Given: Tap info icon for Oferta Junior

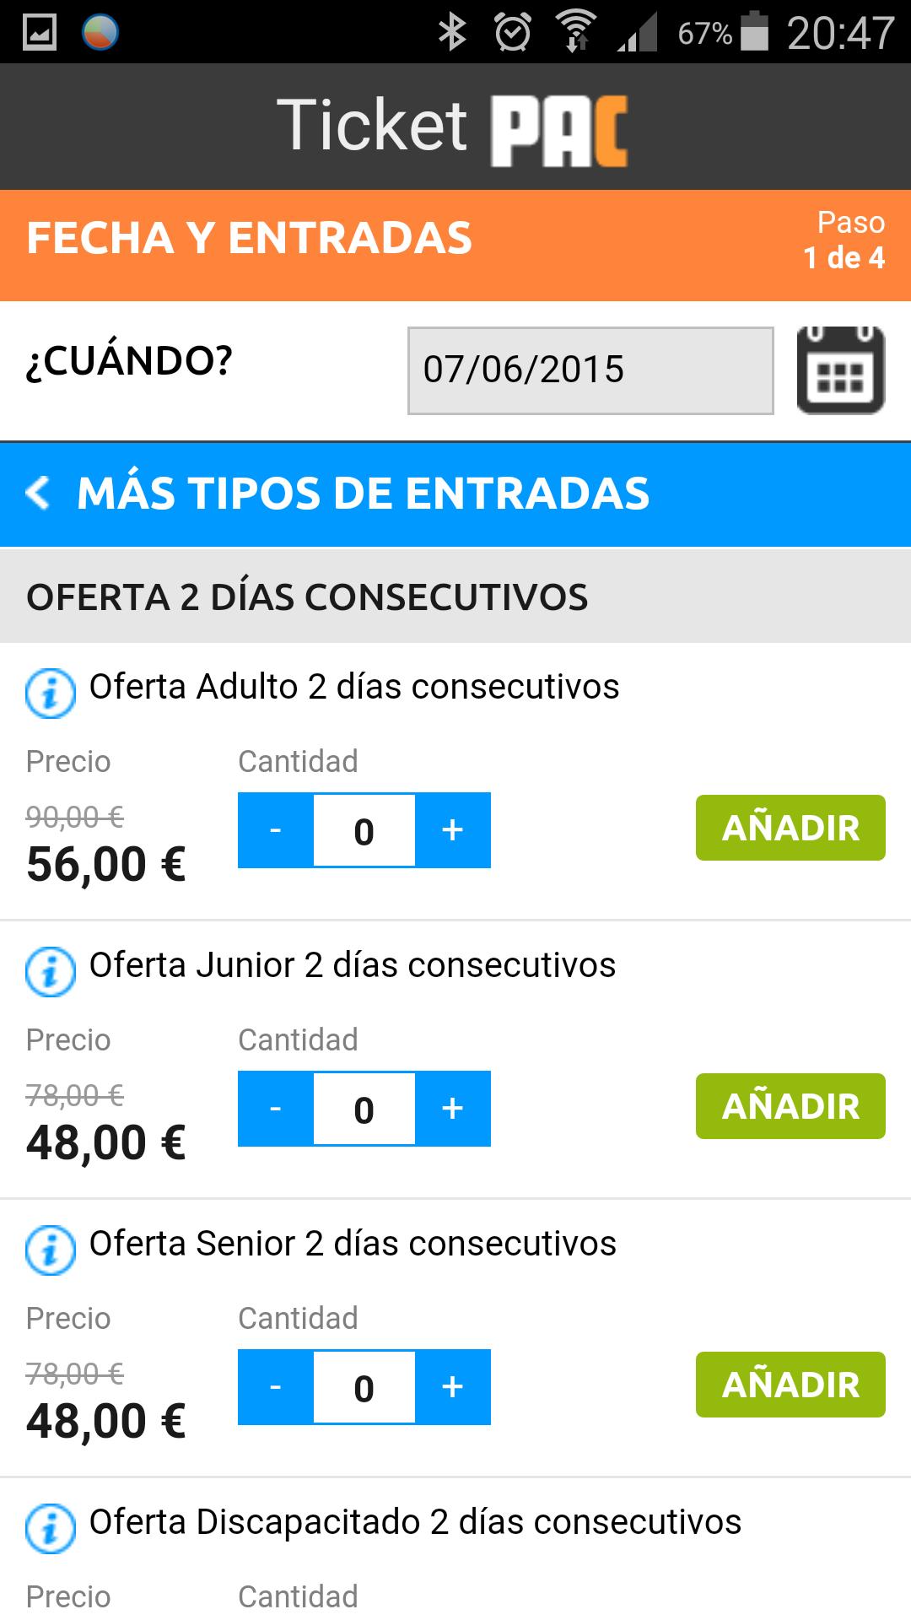Looking at the screenshot, I should [50, 972].
